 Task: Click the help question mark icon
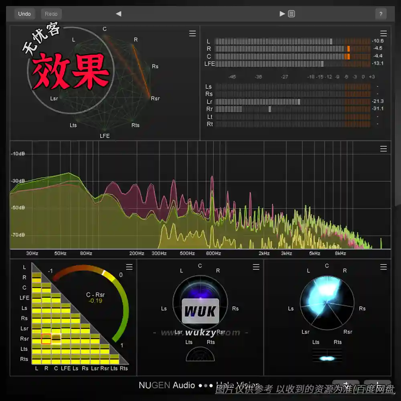point(381,13)
